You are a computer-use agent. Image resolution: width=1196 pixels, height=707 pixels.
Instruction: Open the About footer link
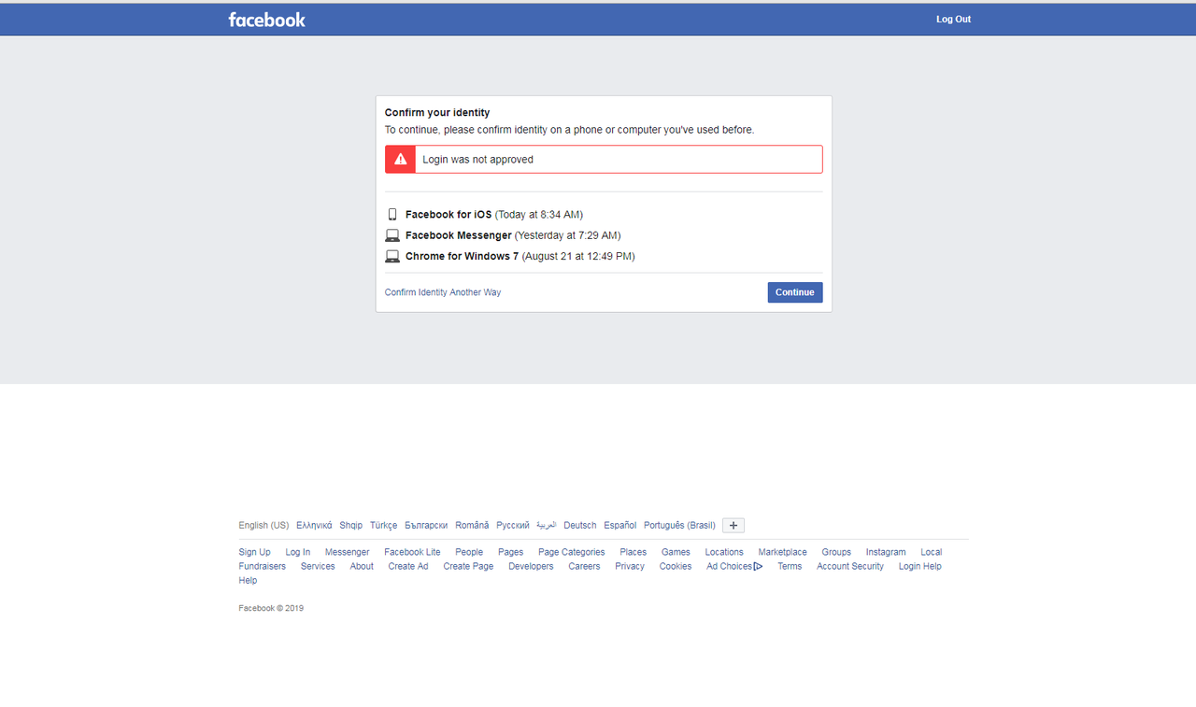coord(362,567)
